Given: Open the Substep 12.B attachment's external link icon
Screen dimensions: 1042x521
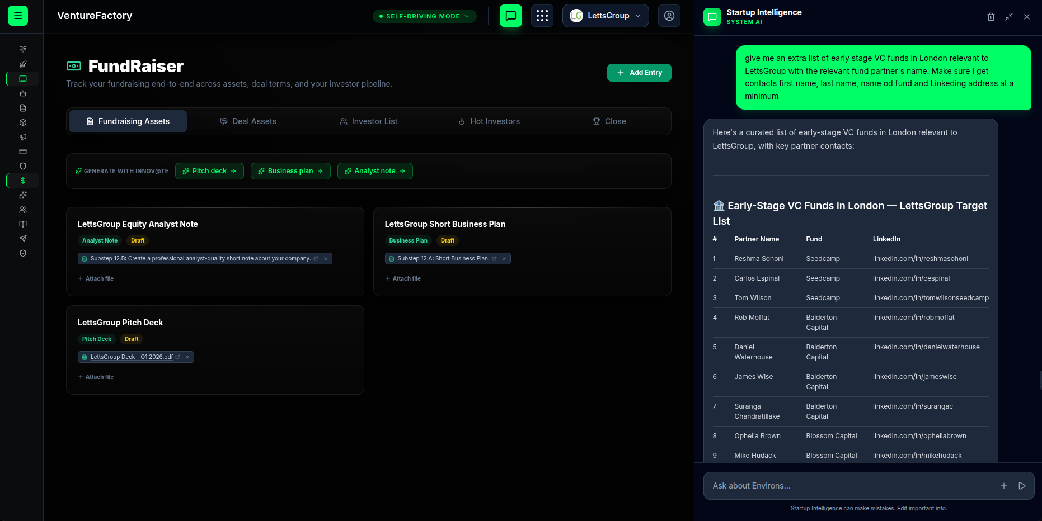Looking at the screenshot, I should 316,259.
